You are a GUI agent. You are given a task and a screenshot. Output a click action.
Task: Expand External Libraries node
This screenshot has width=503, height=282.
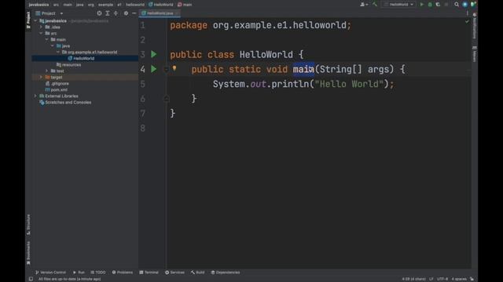tap(35, 96)
